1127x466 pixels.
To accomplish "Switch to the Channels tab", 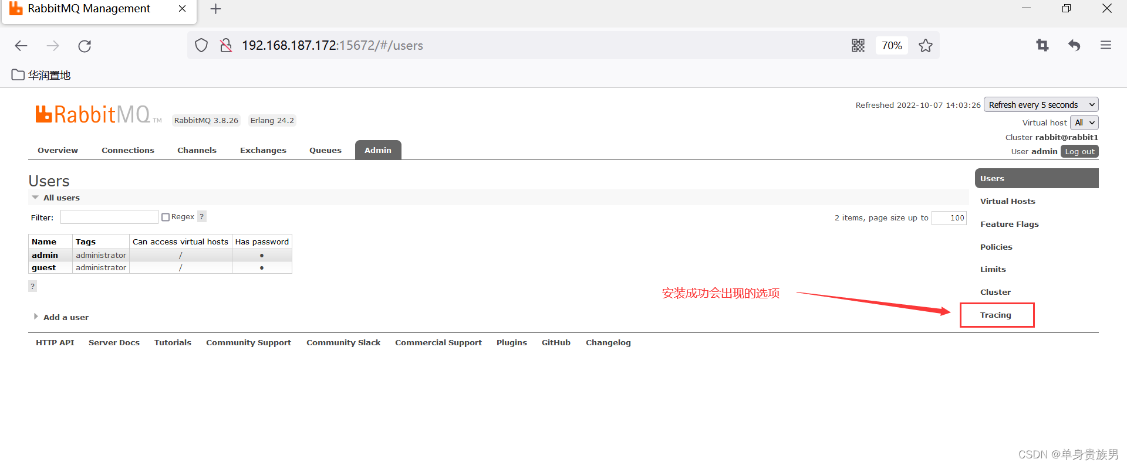I will 197,150.
